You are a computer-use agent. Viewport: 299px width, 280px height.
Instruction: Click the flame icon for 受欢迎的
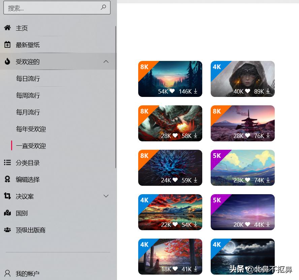(x=7, y=61)
